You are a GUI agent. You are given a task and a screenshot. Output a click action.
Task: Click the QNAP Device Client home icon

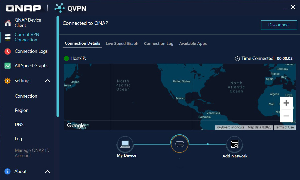(8, 23)
